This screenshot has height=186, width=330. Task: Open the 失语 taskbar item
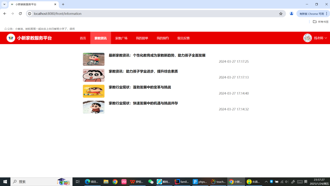(x=254, y=182)
